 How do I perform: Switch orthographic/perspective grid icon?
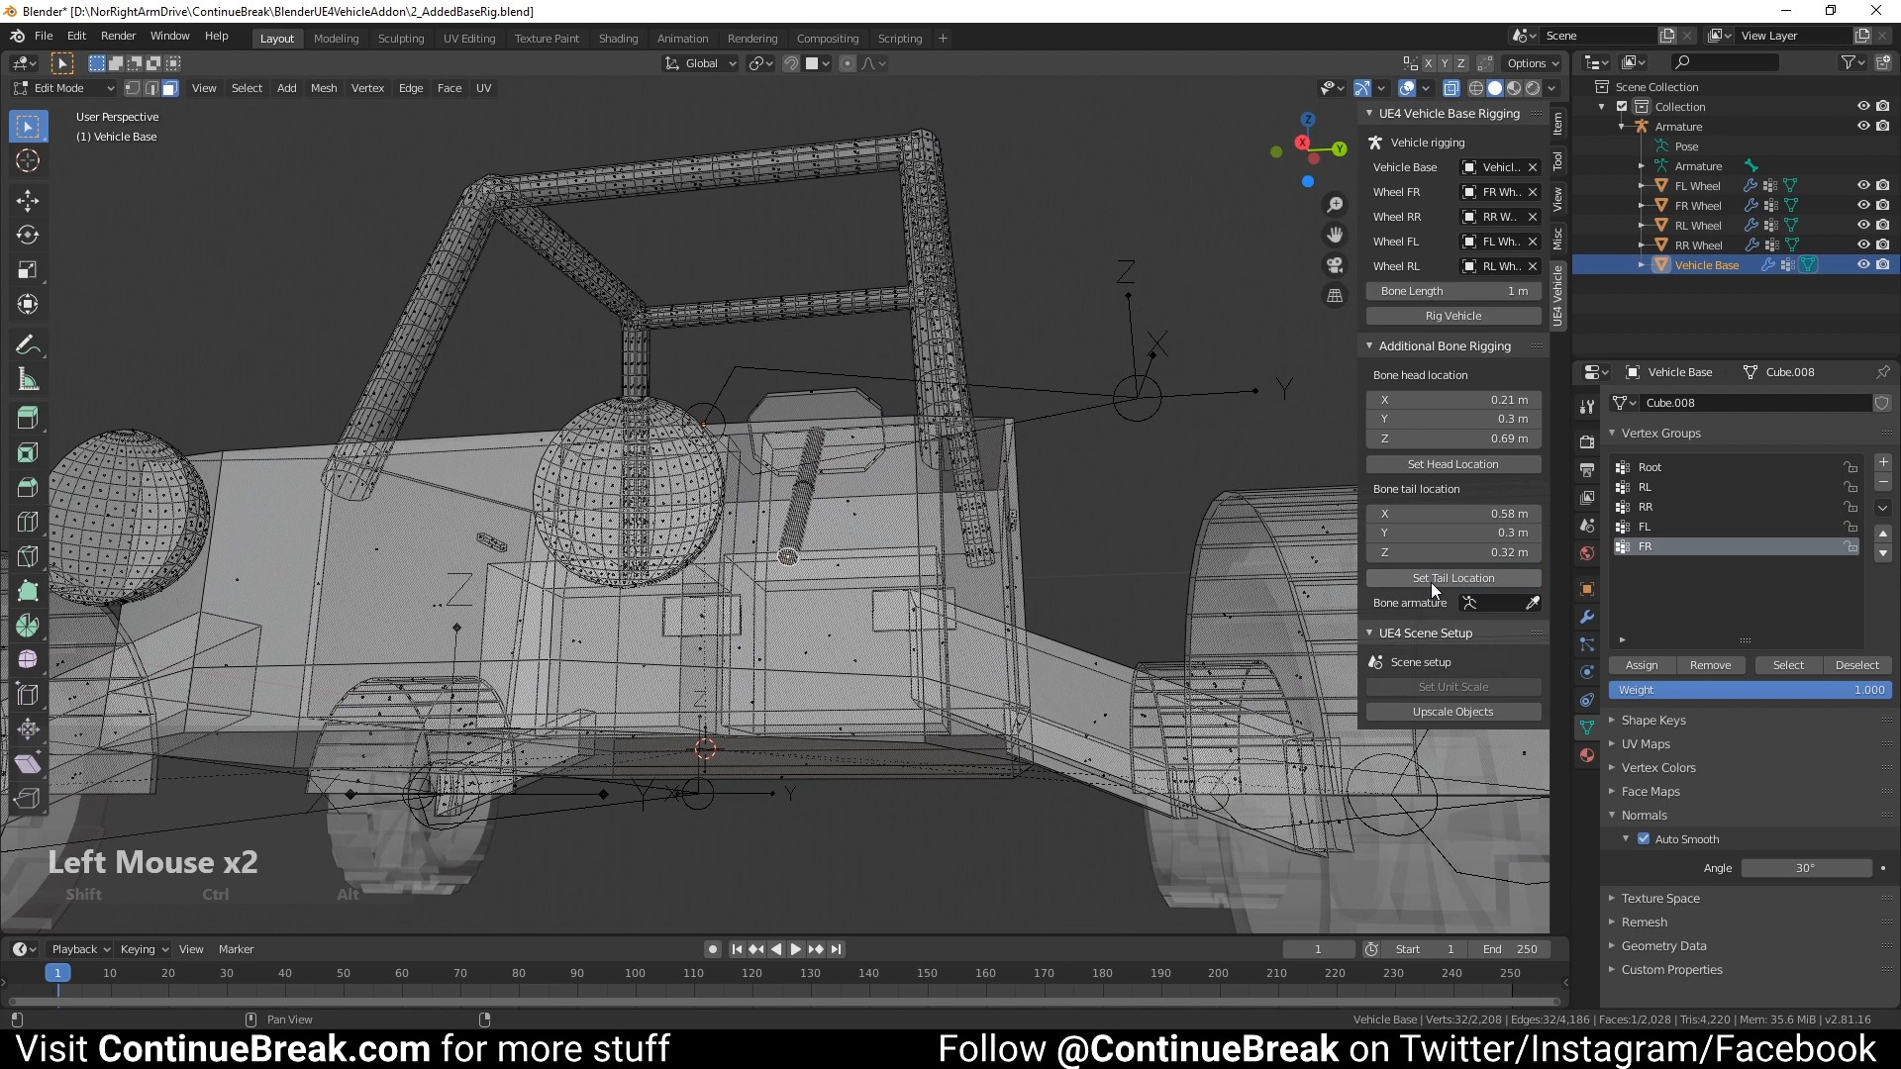click(x=1335, y=296)
